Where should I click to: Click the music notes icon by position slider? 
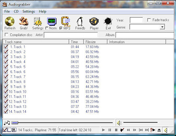click(7, 123)
